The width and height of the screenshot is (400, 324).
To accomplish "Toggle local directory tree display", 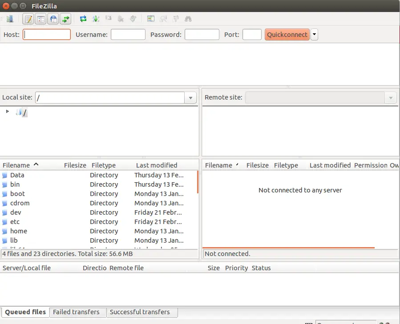I will (41, 19).
